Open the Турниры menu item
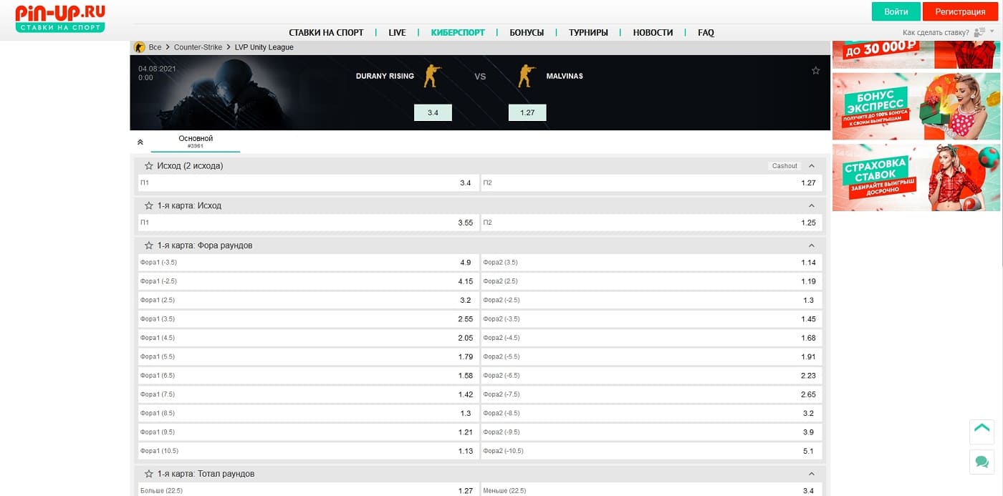This screenshot has width=1003, height=496. [x=588, y=33]
